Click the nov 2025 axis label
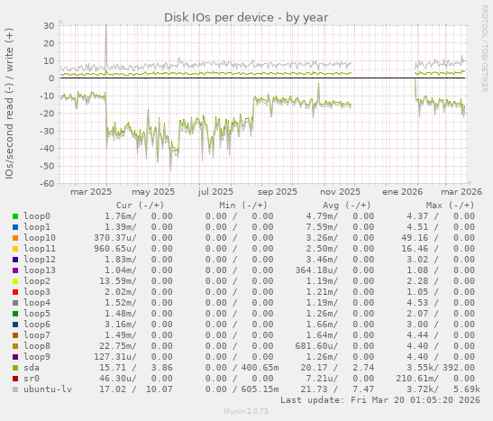493x421 pixels. pos(340,192)
